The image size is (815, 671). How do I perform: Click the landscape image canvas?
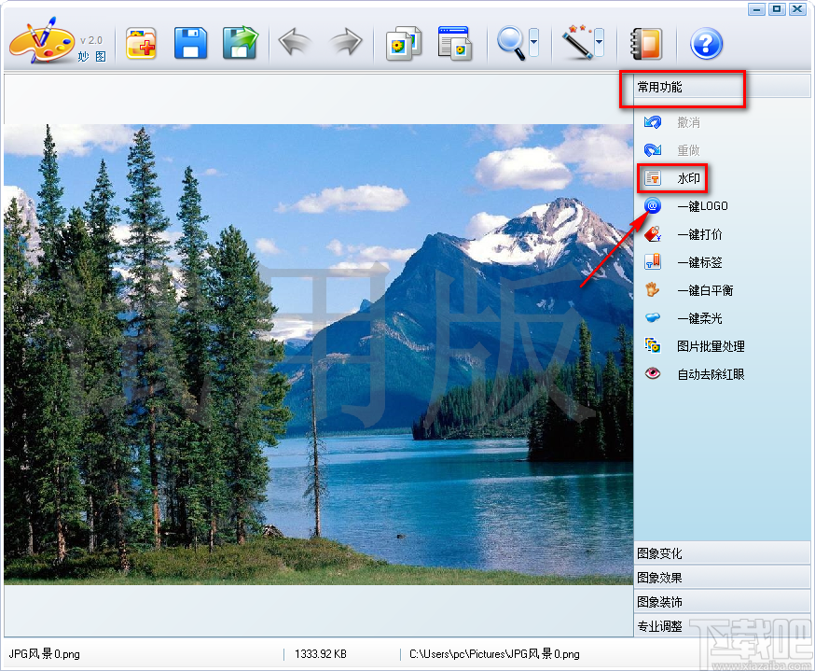click(318, 355)
